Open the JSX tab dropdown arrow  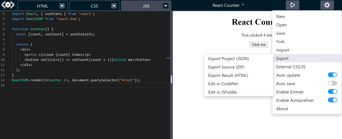pos(166,6)
